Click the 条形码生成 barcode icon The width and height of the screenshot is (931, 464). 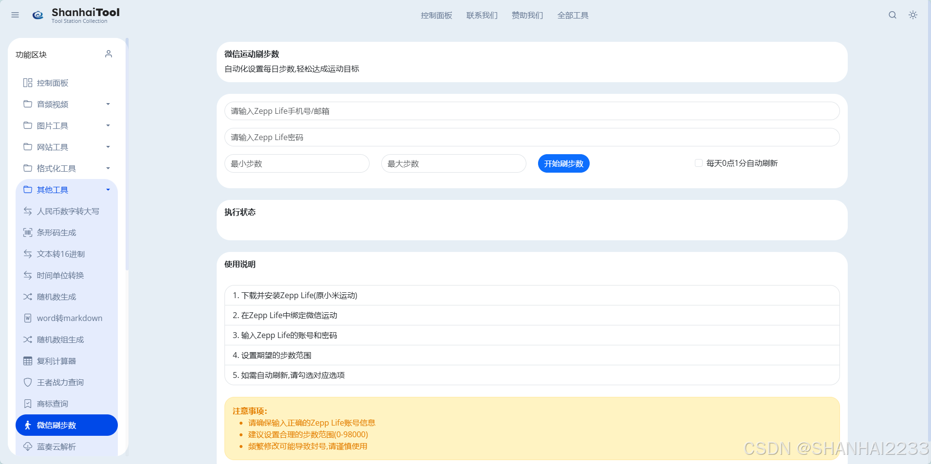coord(28,232)
